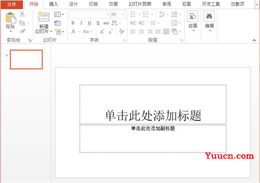This screenshot has height=183, width=260.
Task: Select Align Right paragraph
Action: pos(149,31)
